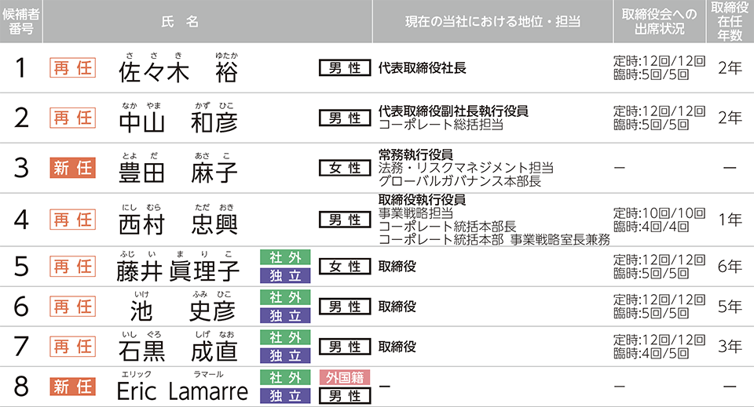Click the 男性 badge for 佐々木 裕
Viewport: 754px width, 407px height.
tap(344, 68)
